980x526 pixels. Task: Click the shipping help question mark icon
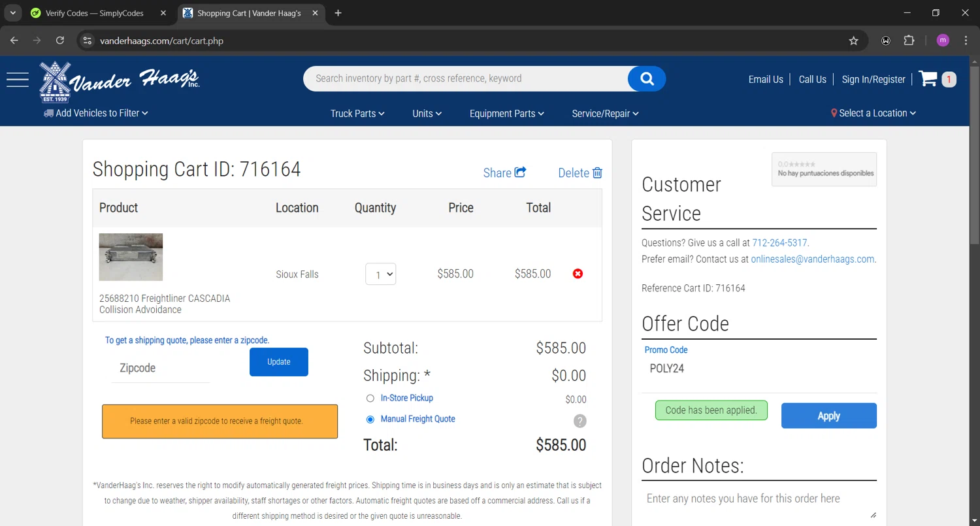(580, 421)
